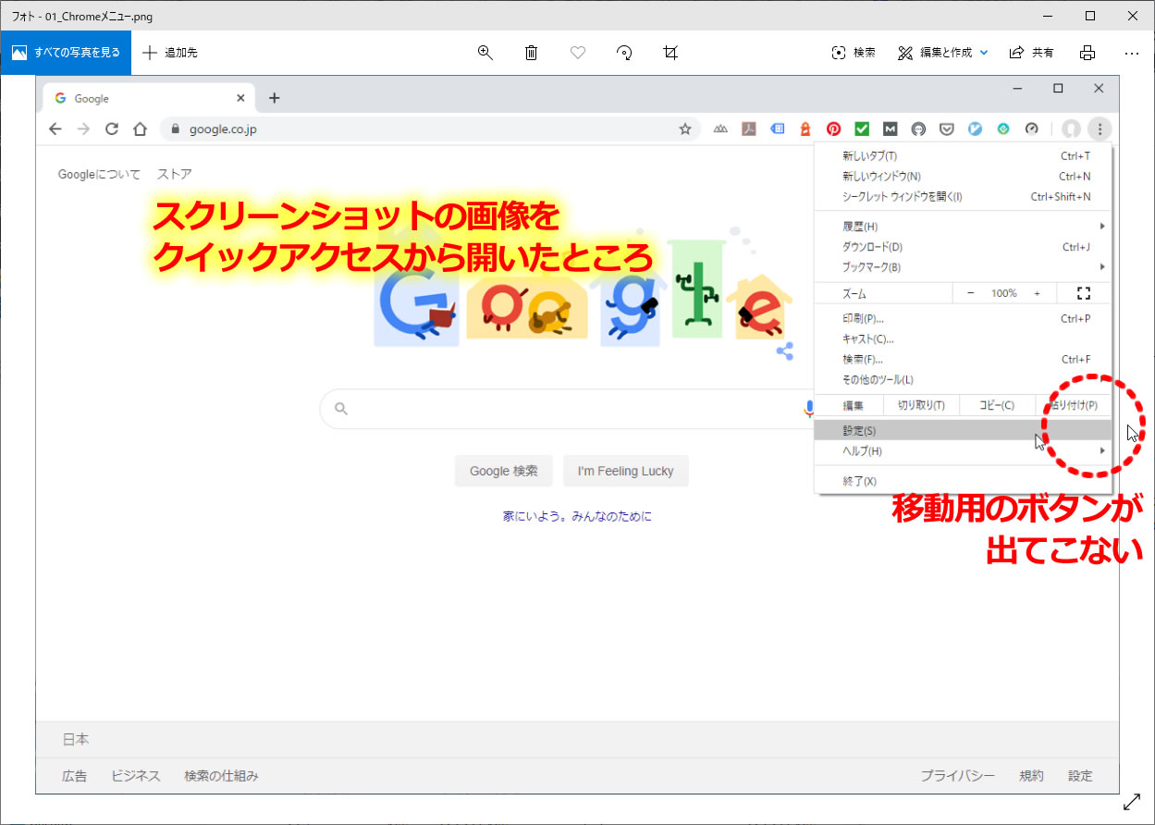
Task: Click Chrome's three-dot menu button
Action: [x=1099, y=129]
